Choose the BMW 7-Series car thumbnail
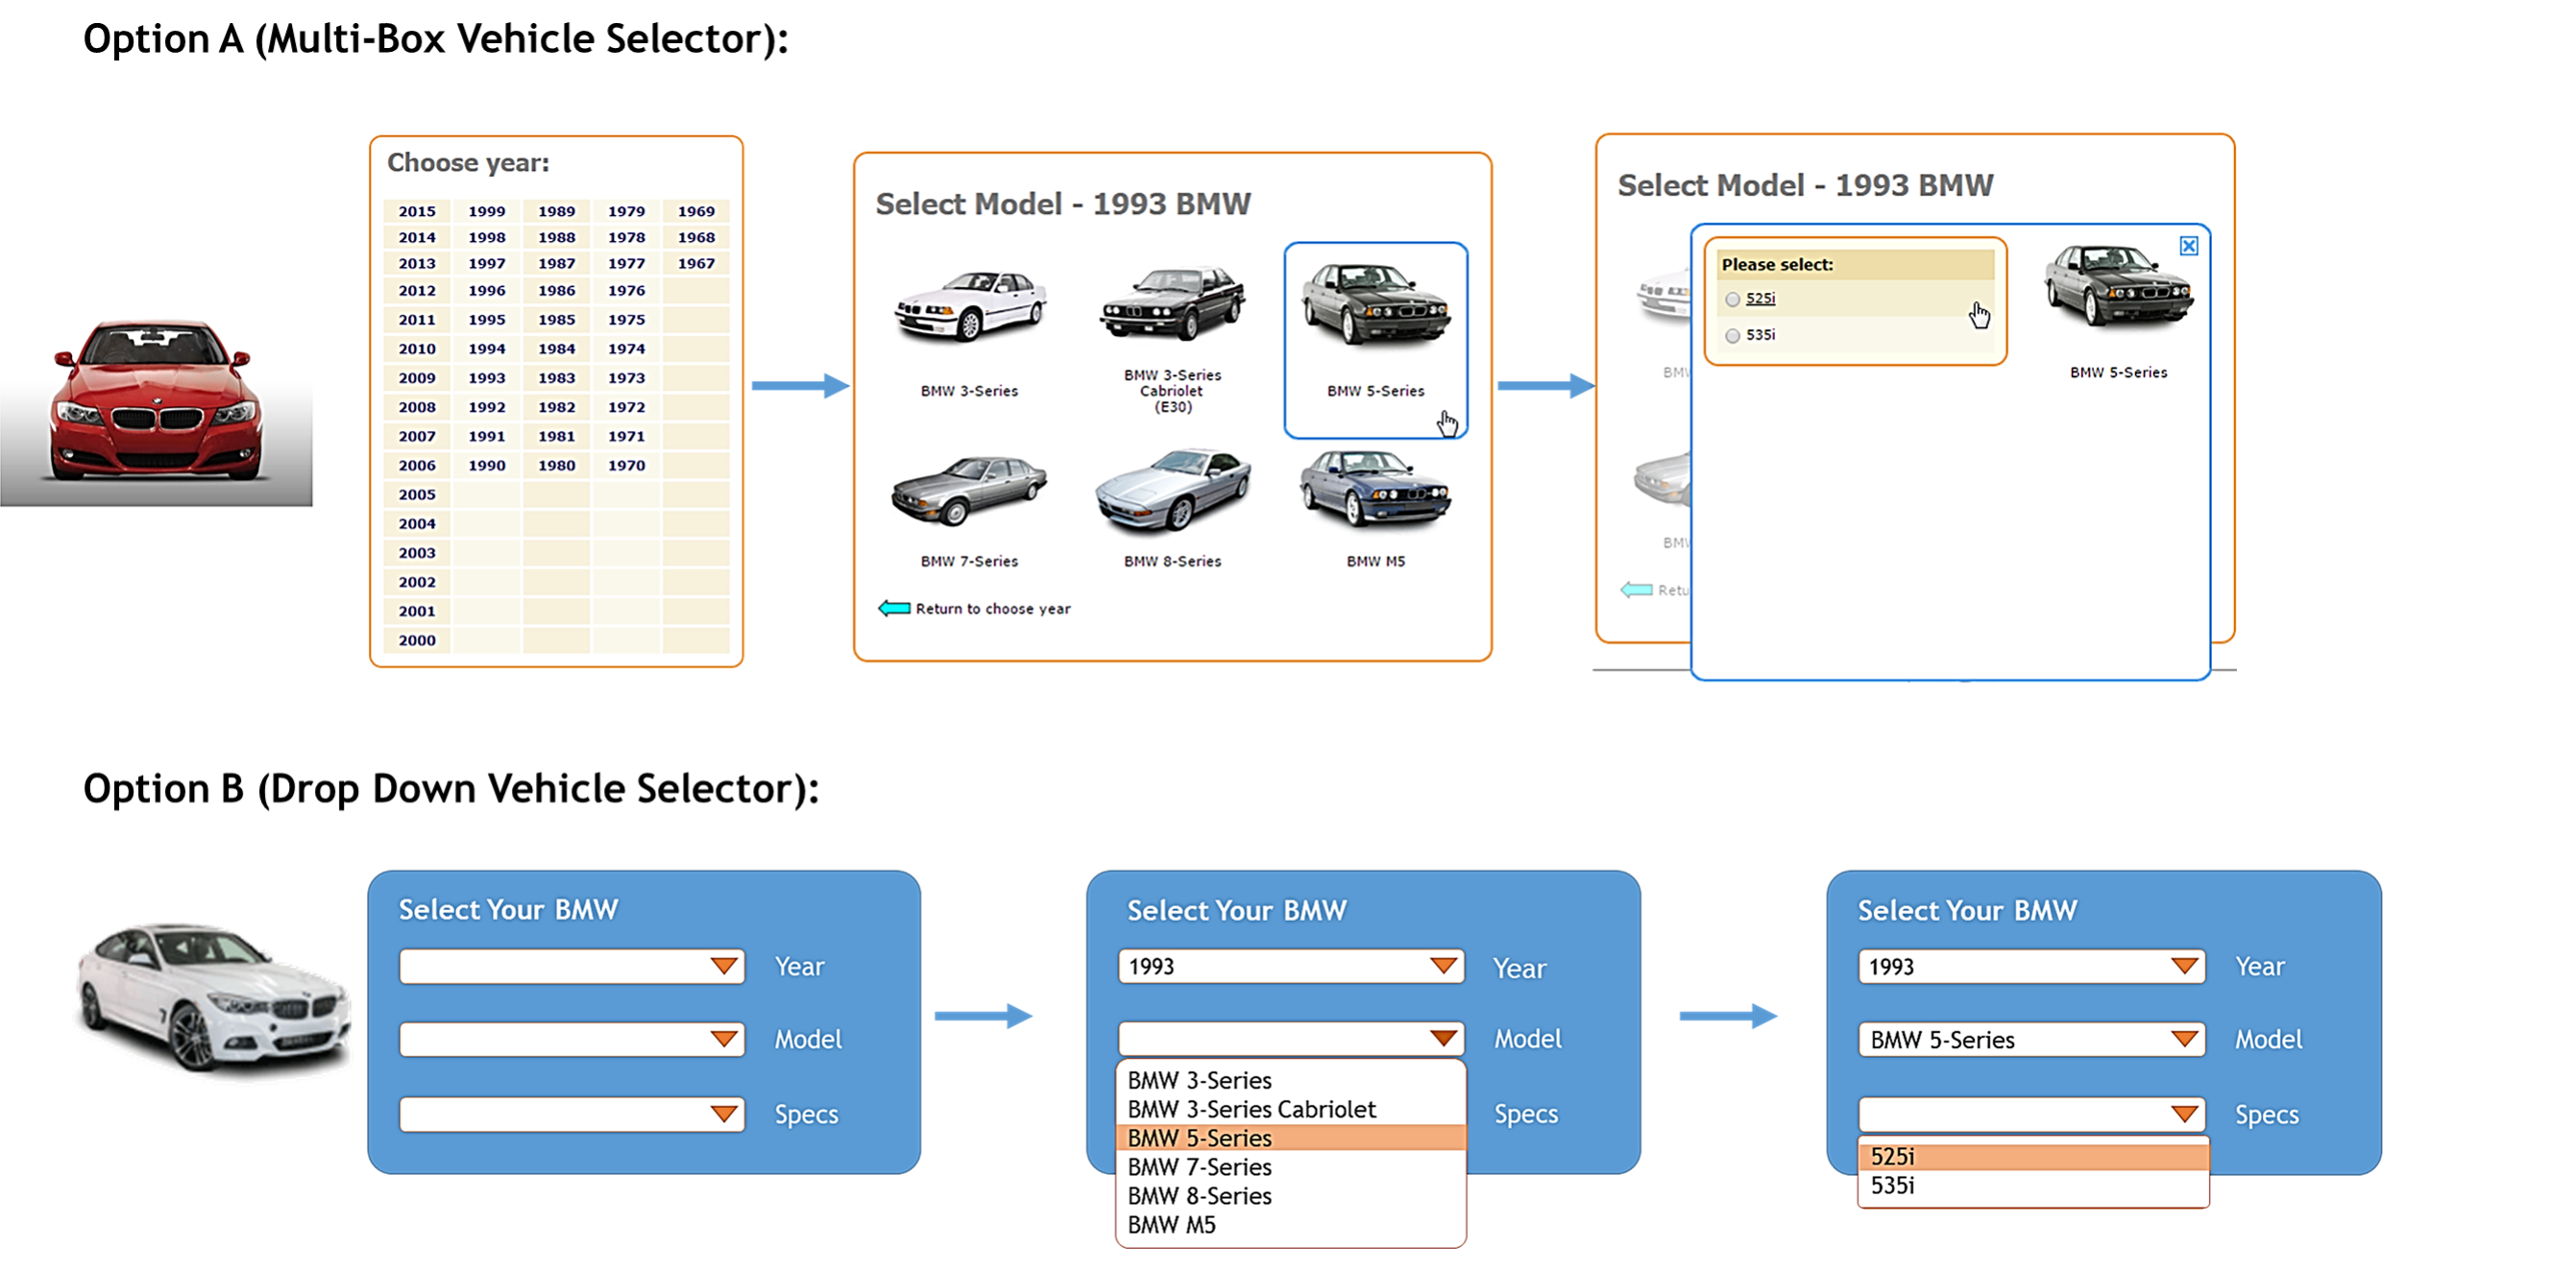Image resolution: width=2576 pixels, height=1271 pixels. (x=969, y=490)
